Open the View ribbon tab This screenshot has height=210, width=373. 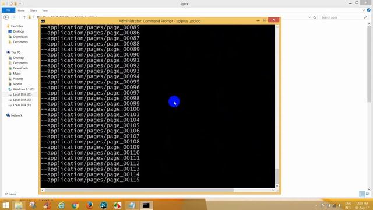pos(45,10)
